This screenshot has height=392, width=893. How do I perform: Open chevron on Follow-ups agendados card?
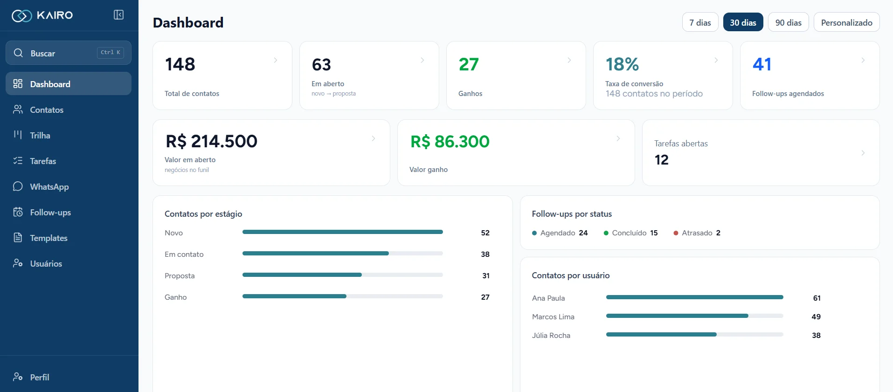pos(863,60)
